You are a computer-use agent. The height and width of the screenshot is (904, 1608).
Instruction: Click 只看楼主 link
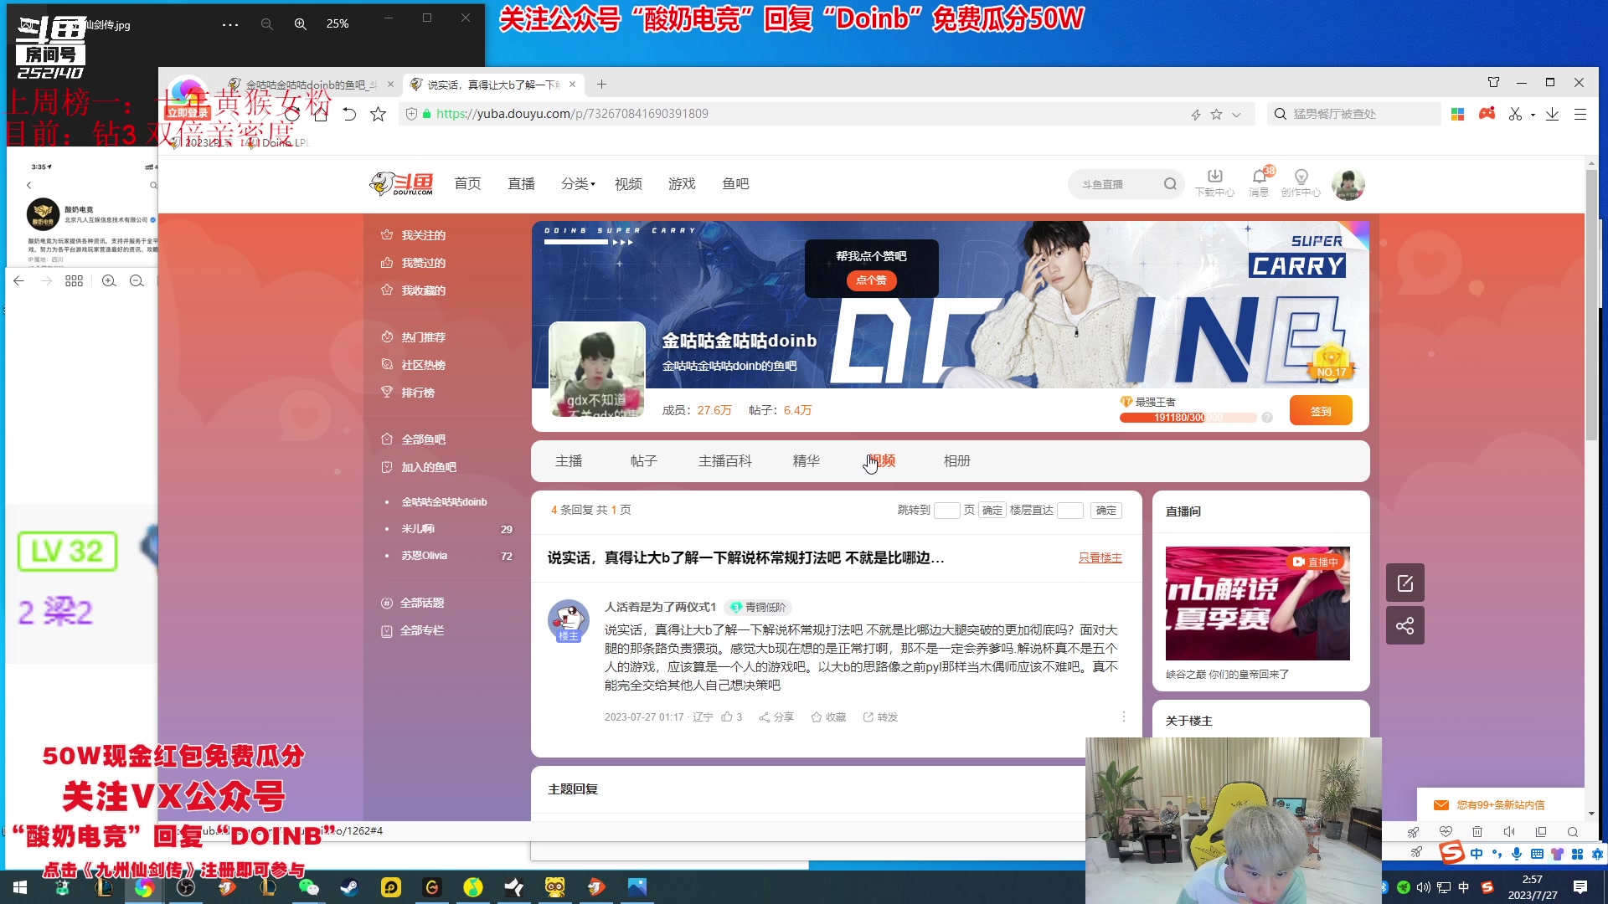coord(1100,557)
